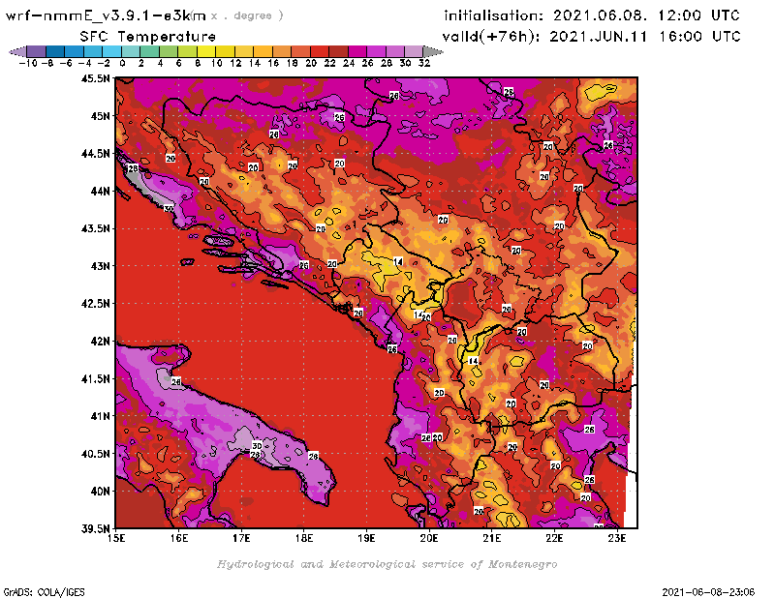Screen dimensions: 775x598
Task: Pick the red legend swatch between 20 and 22
Action: point(320,51)
